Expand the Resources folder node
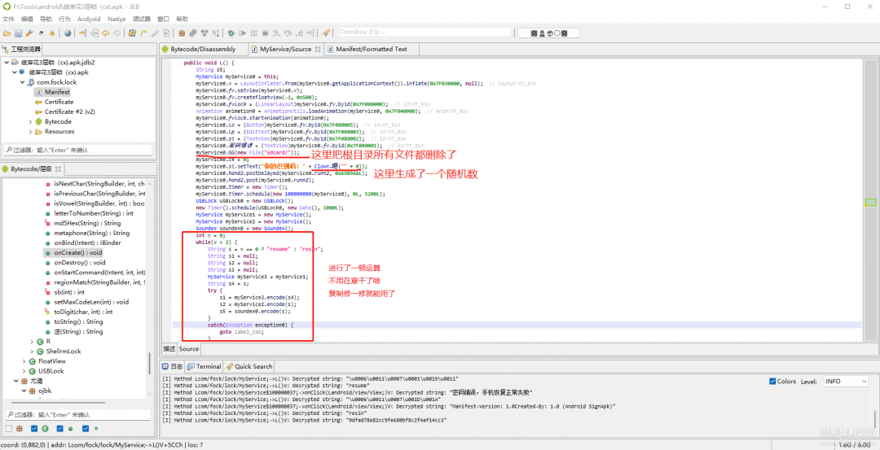This screenshot has height=450, width=880. point(30,132)
